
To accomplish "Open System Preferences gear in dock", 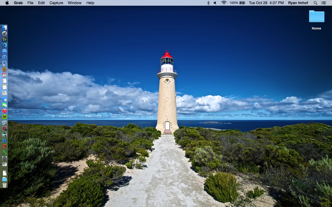I will tap(4, 158).
